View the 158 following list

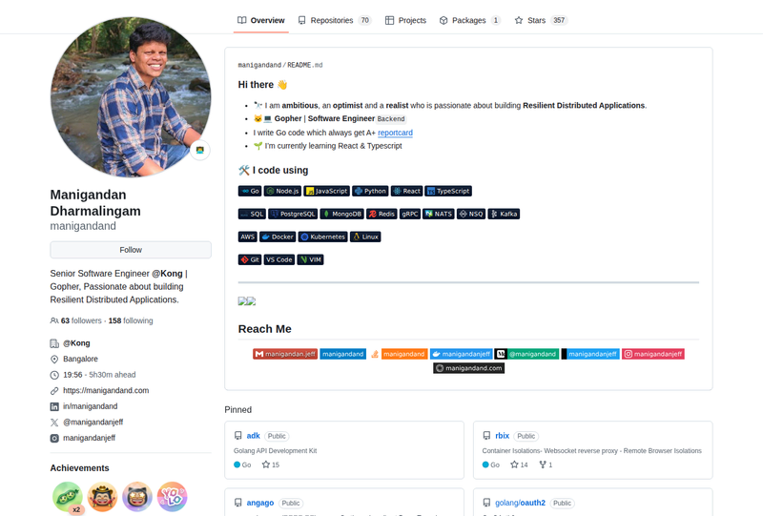[x=131, y=320]
